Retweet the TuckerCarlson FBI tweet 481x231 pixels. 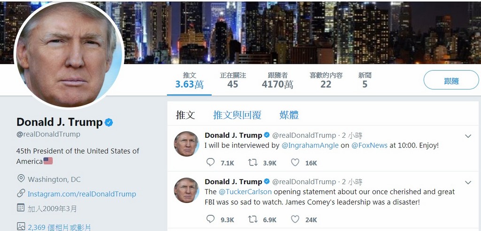coord(253,219)
